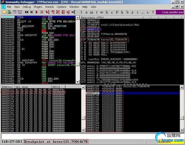Click the disassembly pane scroll-down arrow

click(x=78, y=82)
